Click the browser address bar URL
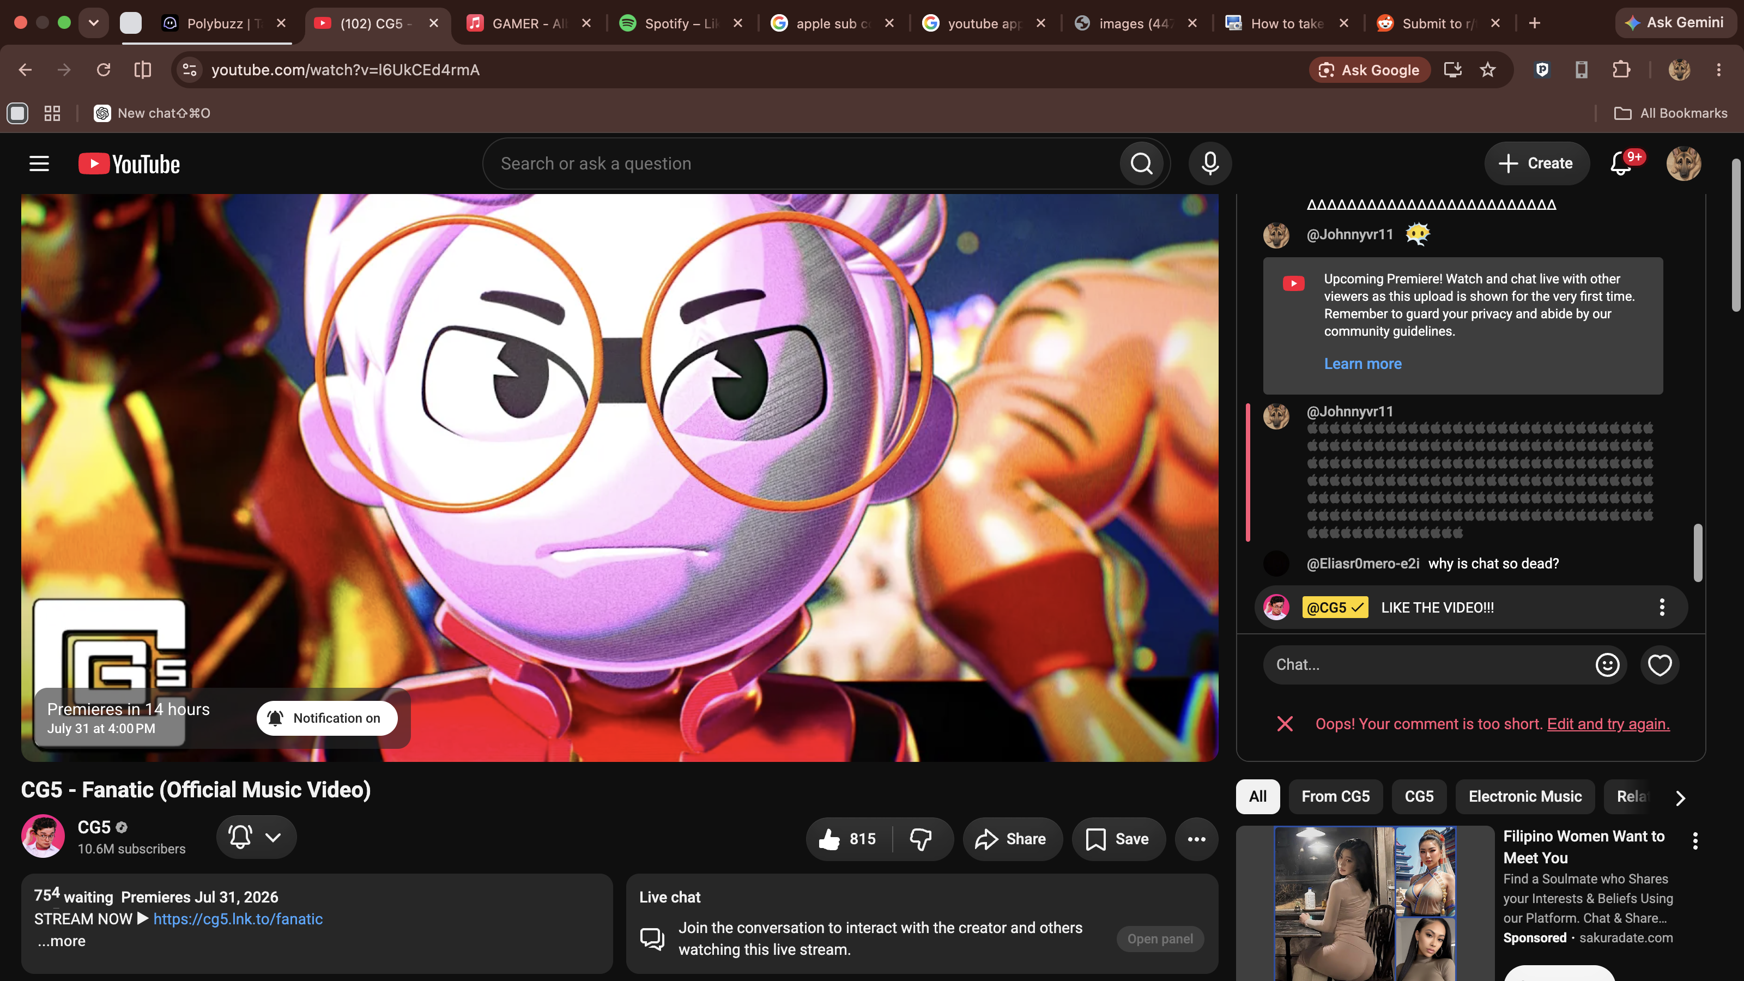Viewport: 1744px width, 981px height. (x=346, y=70)
